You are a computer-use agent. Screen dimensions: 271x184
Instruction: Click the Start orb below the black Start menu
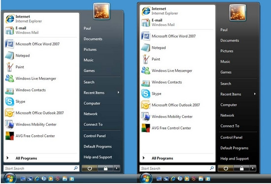pyautogui.click(x=146, y=178)
